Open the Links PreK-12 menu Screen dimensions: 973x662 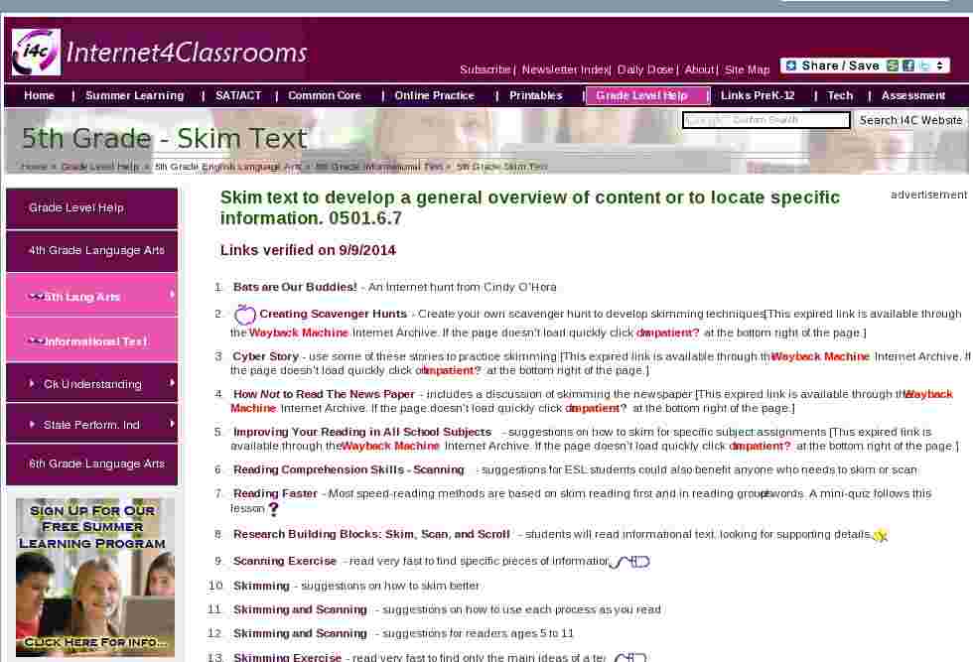coord(758,95)
